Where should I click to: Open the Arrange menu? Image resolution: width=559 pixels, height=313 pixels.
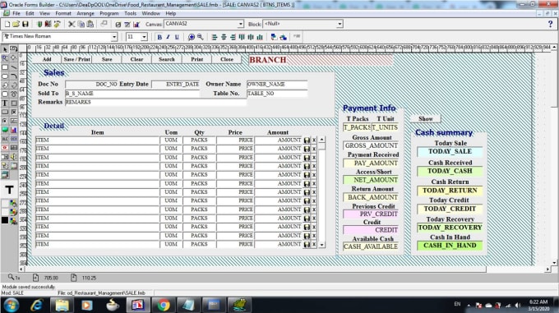tap(85, 13)
